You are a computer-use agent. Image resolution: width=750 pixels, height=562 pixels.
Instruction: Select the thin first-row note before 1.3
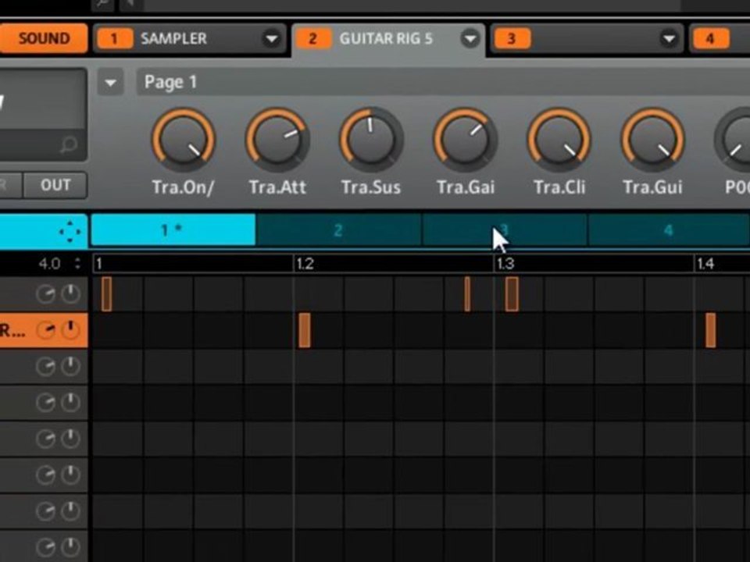pyautogui.click(x=467, y=294)
